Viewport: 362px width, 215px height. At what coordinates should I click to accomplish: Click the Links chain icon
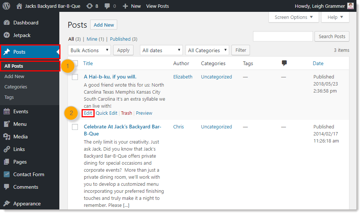click(x=7, y=149)
